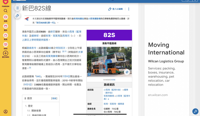Open the 筲箕灣廣場 link in paragraph
The height and width of the screenshot is (116, 200).
point(51,56)
